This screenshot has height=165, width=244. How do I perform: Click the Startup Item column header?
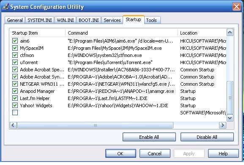pyautogui.click(x=37, y=33)
